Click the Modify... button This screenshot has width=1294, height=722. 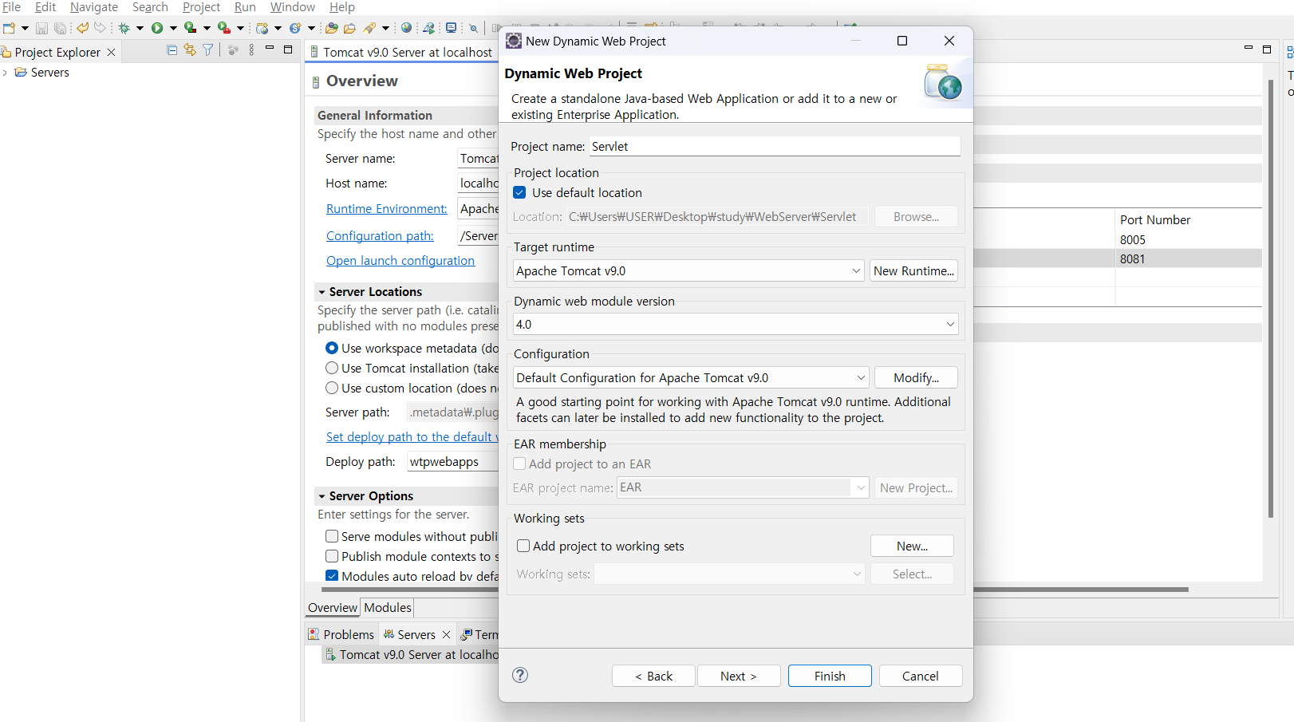click(916, 378)
